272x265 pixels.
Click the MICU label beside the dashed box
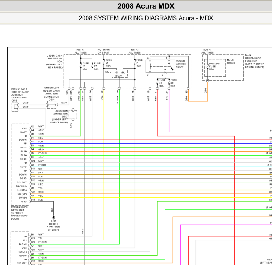pos(108,72)
